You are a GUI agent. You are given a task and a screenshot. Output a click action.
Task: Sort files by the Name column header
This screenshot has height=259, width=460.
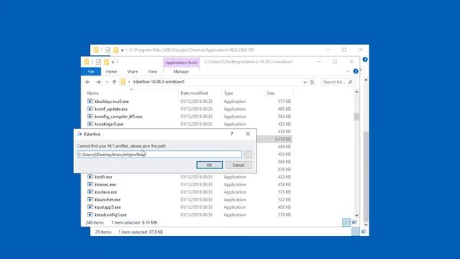[93, 93]
